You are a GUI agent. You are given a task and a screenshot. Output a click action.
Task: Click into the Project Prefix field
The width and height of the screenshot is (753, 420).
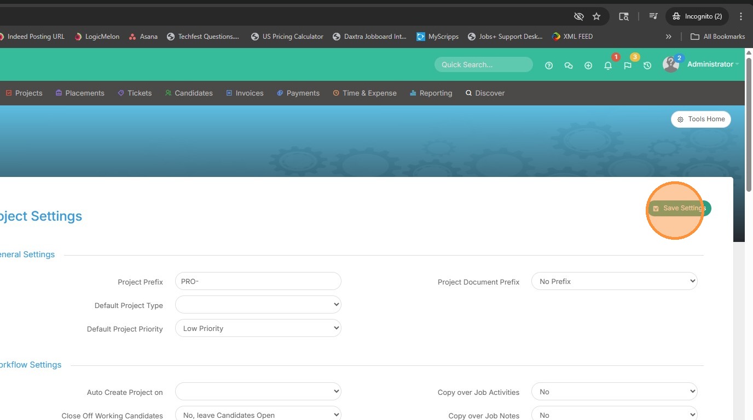point(258,281)
